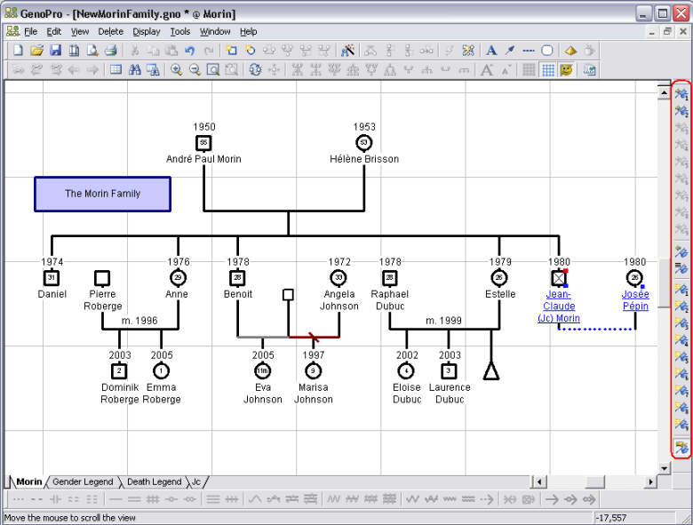693x525 pixels.
Task: Toggle the blue grid display button
Action: pyautogui.click(x=548, y=69)
